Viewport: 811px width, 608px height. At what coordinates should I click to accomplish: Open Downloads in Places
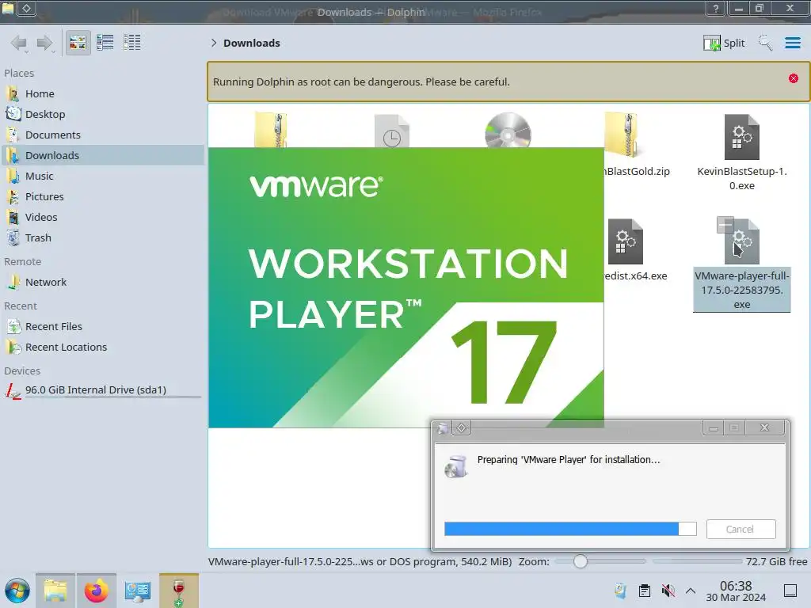click(104, 155)
